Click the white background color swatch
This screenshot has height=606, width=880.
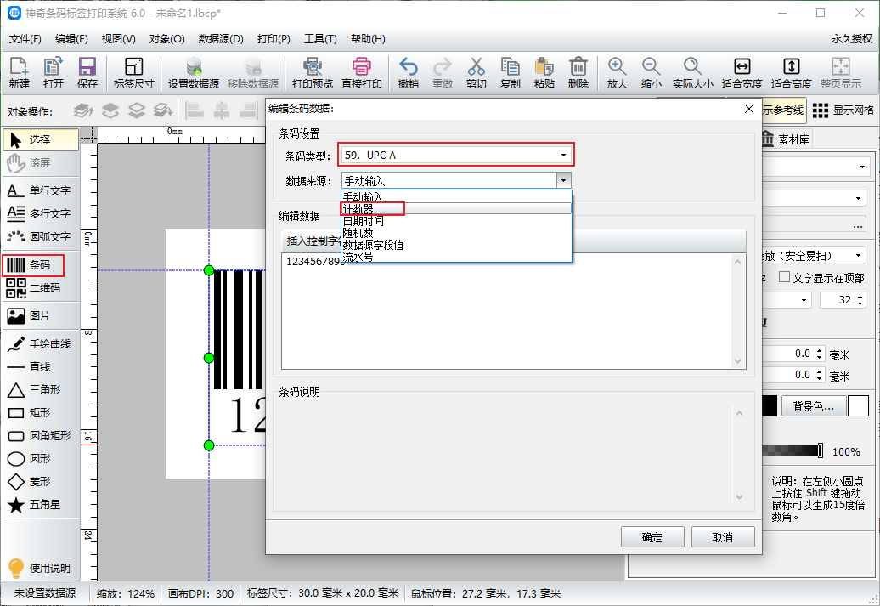point(858,406)
